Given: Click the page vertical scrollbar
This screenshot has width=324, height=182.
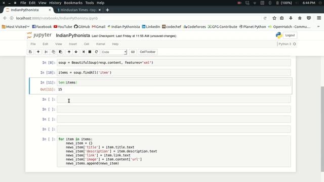Looking at the screenshot, I should [x=322, y=129].
